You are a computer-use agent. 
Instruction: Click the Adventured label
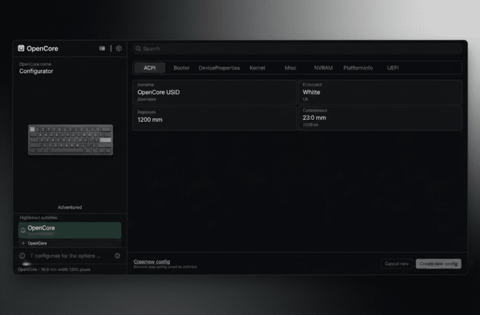tap(70, 207)
